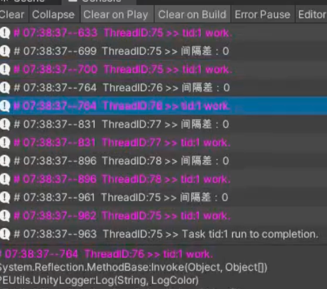Click the UnityLogger:Log stack trace line

(x=99, y=280)
